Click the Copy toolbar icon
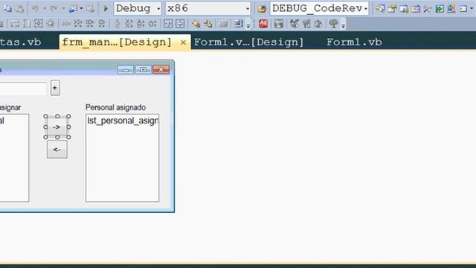This screenshot has height=268, width=476. (7, 8)
